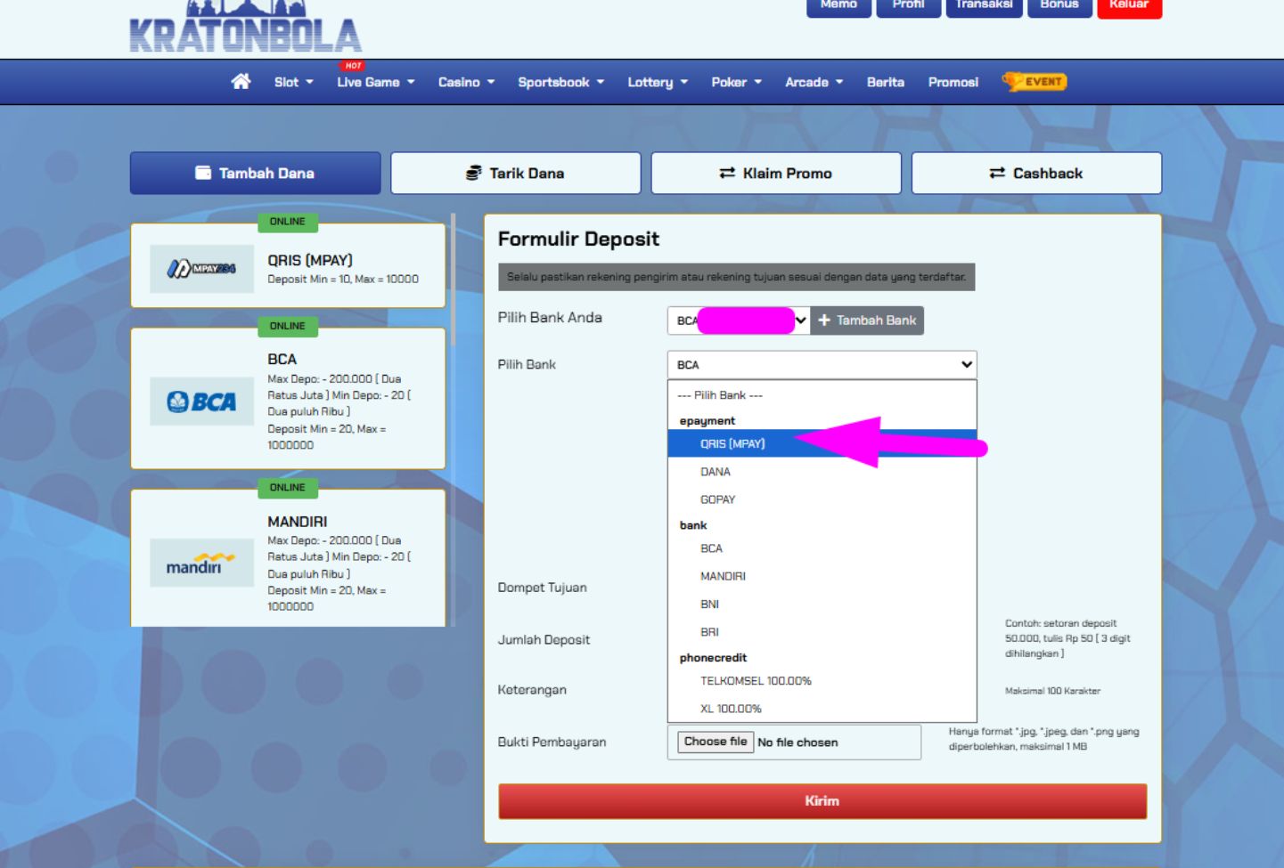Switch to the Tarik Dana tab
1284x868 pixels.
516,173
